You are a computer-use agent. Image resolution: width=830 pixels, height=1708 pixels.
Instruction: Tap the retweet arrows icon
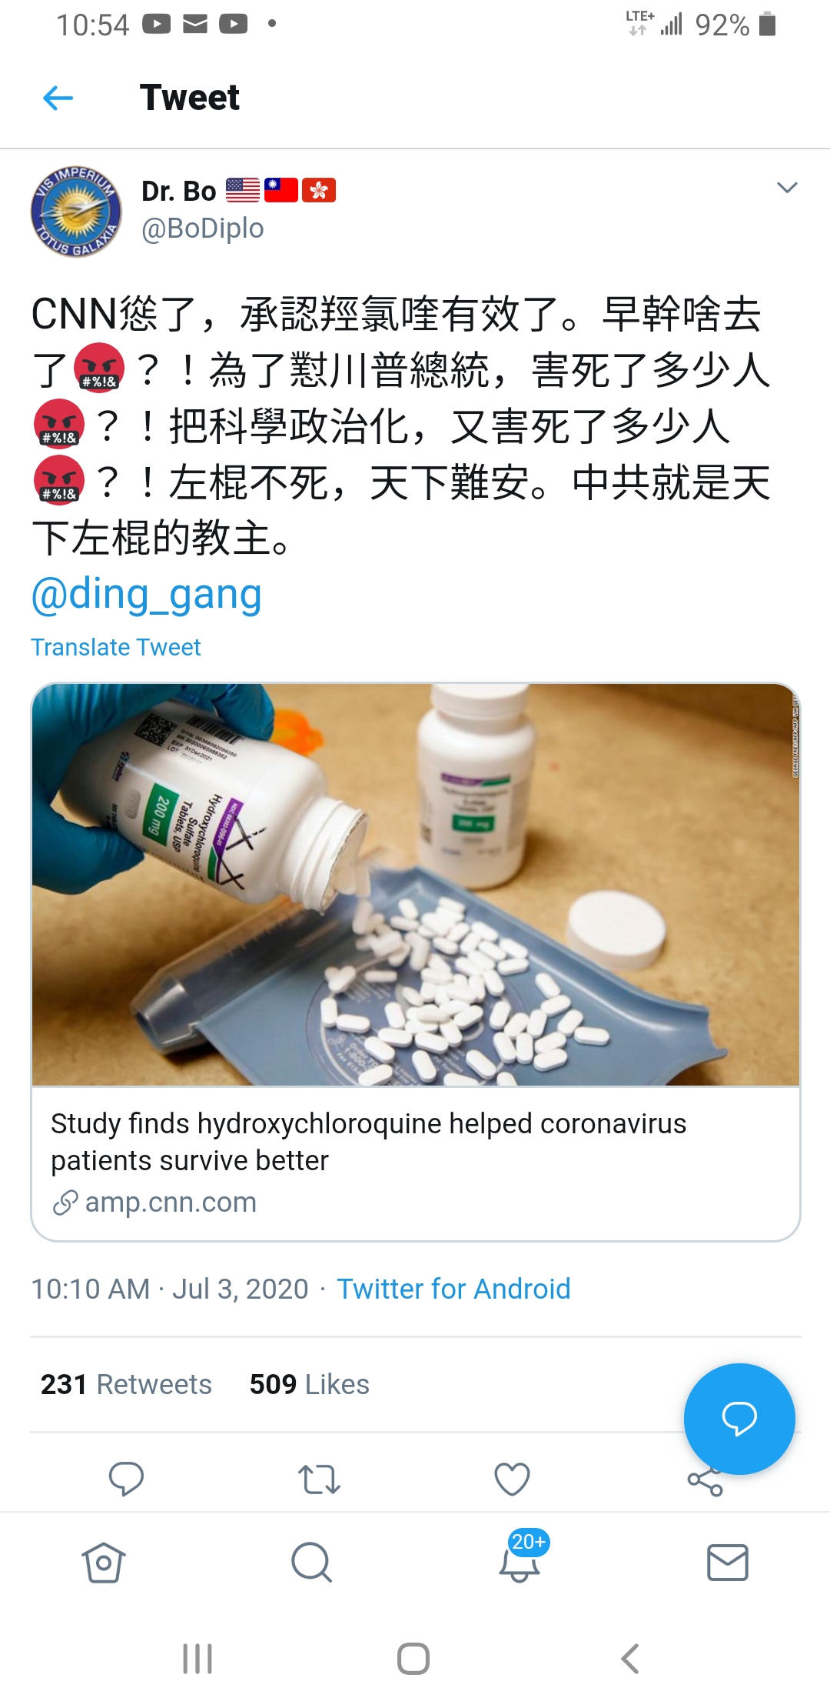[319, 1479]
